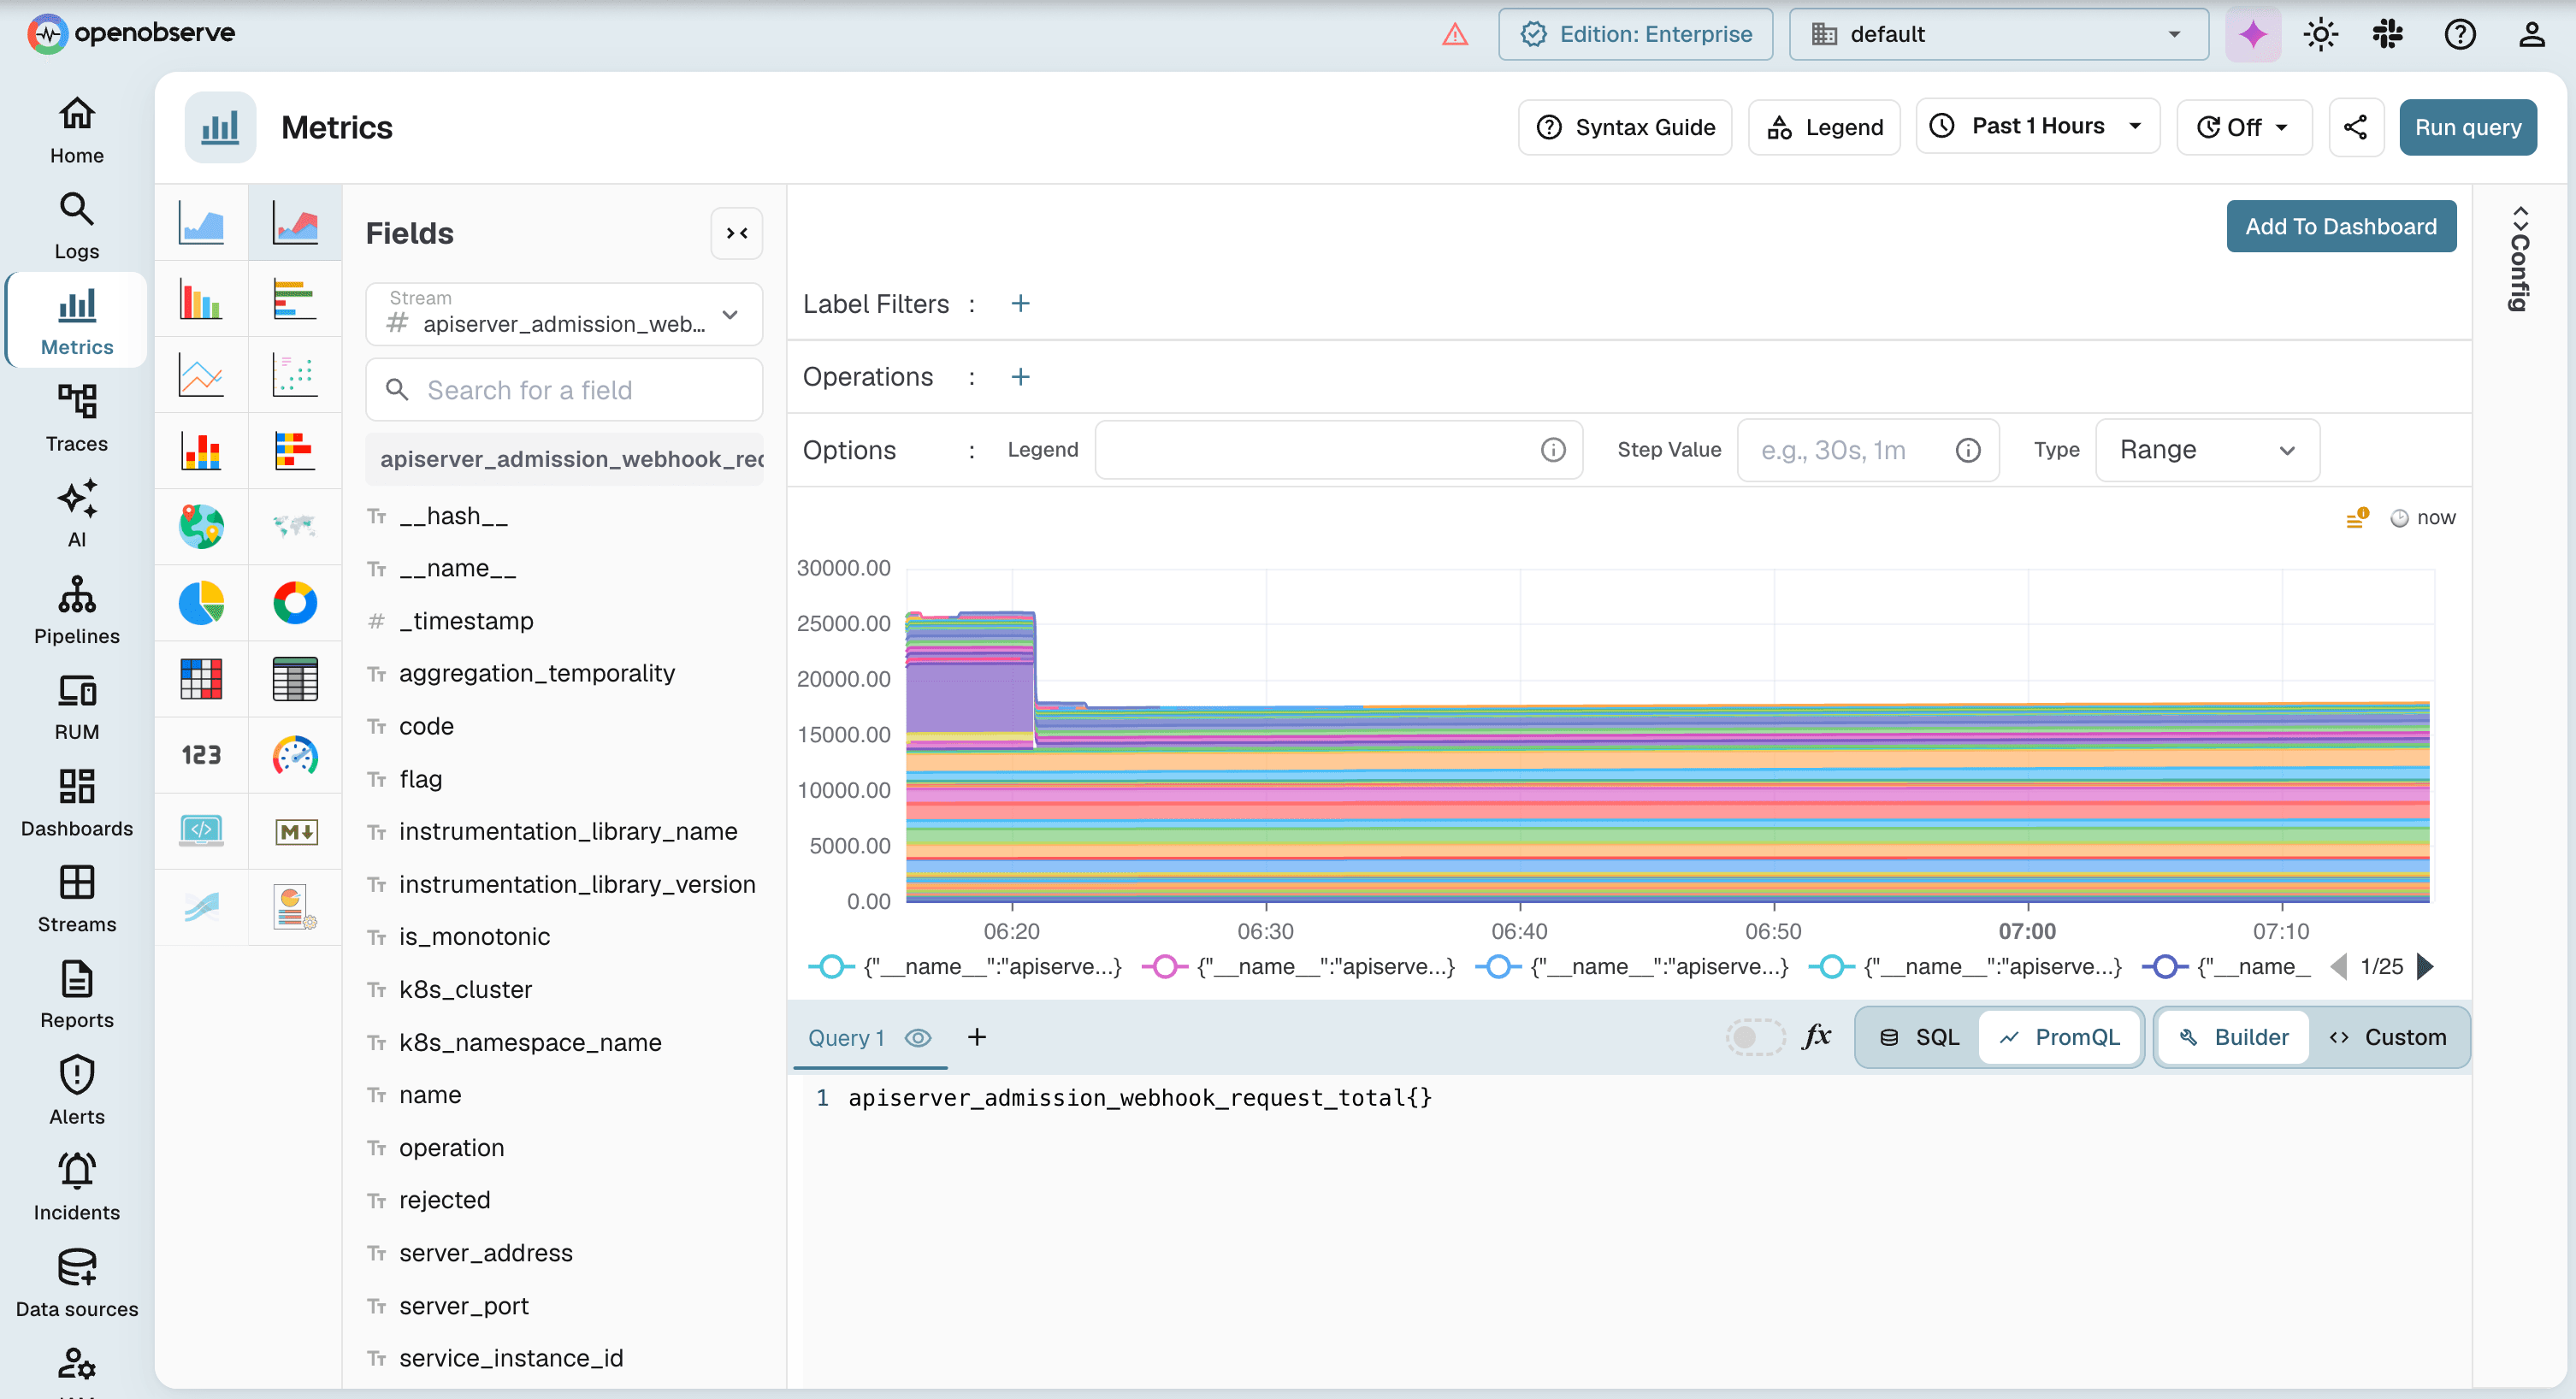Select the HTML panel icon
The height and width of the screenshot is (1399, 2576).
(201, 830)
